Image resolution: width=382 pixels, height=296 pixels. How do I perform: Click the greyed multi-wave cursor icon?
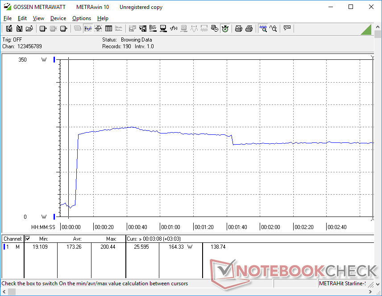coord(204,29)
